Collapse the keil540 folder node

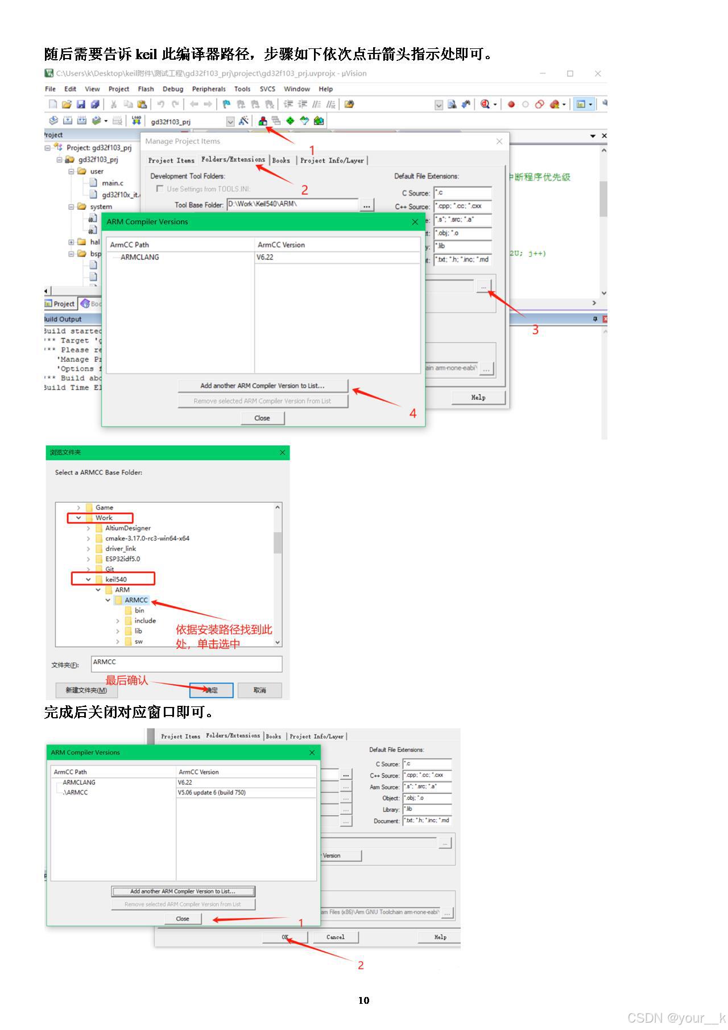88,580
